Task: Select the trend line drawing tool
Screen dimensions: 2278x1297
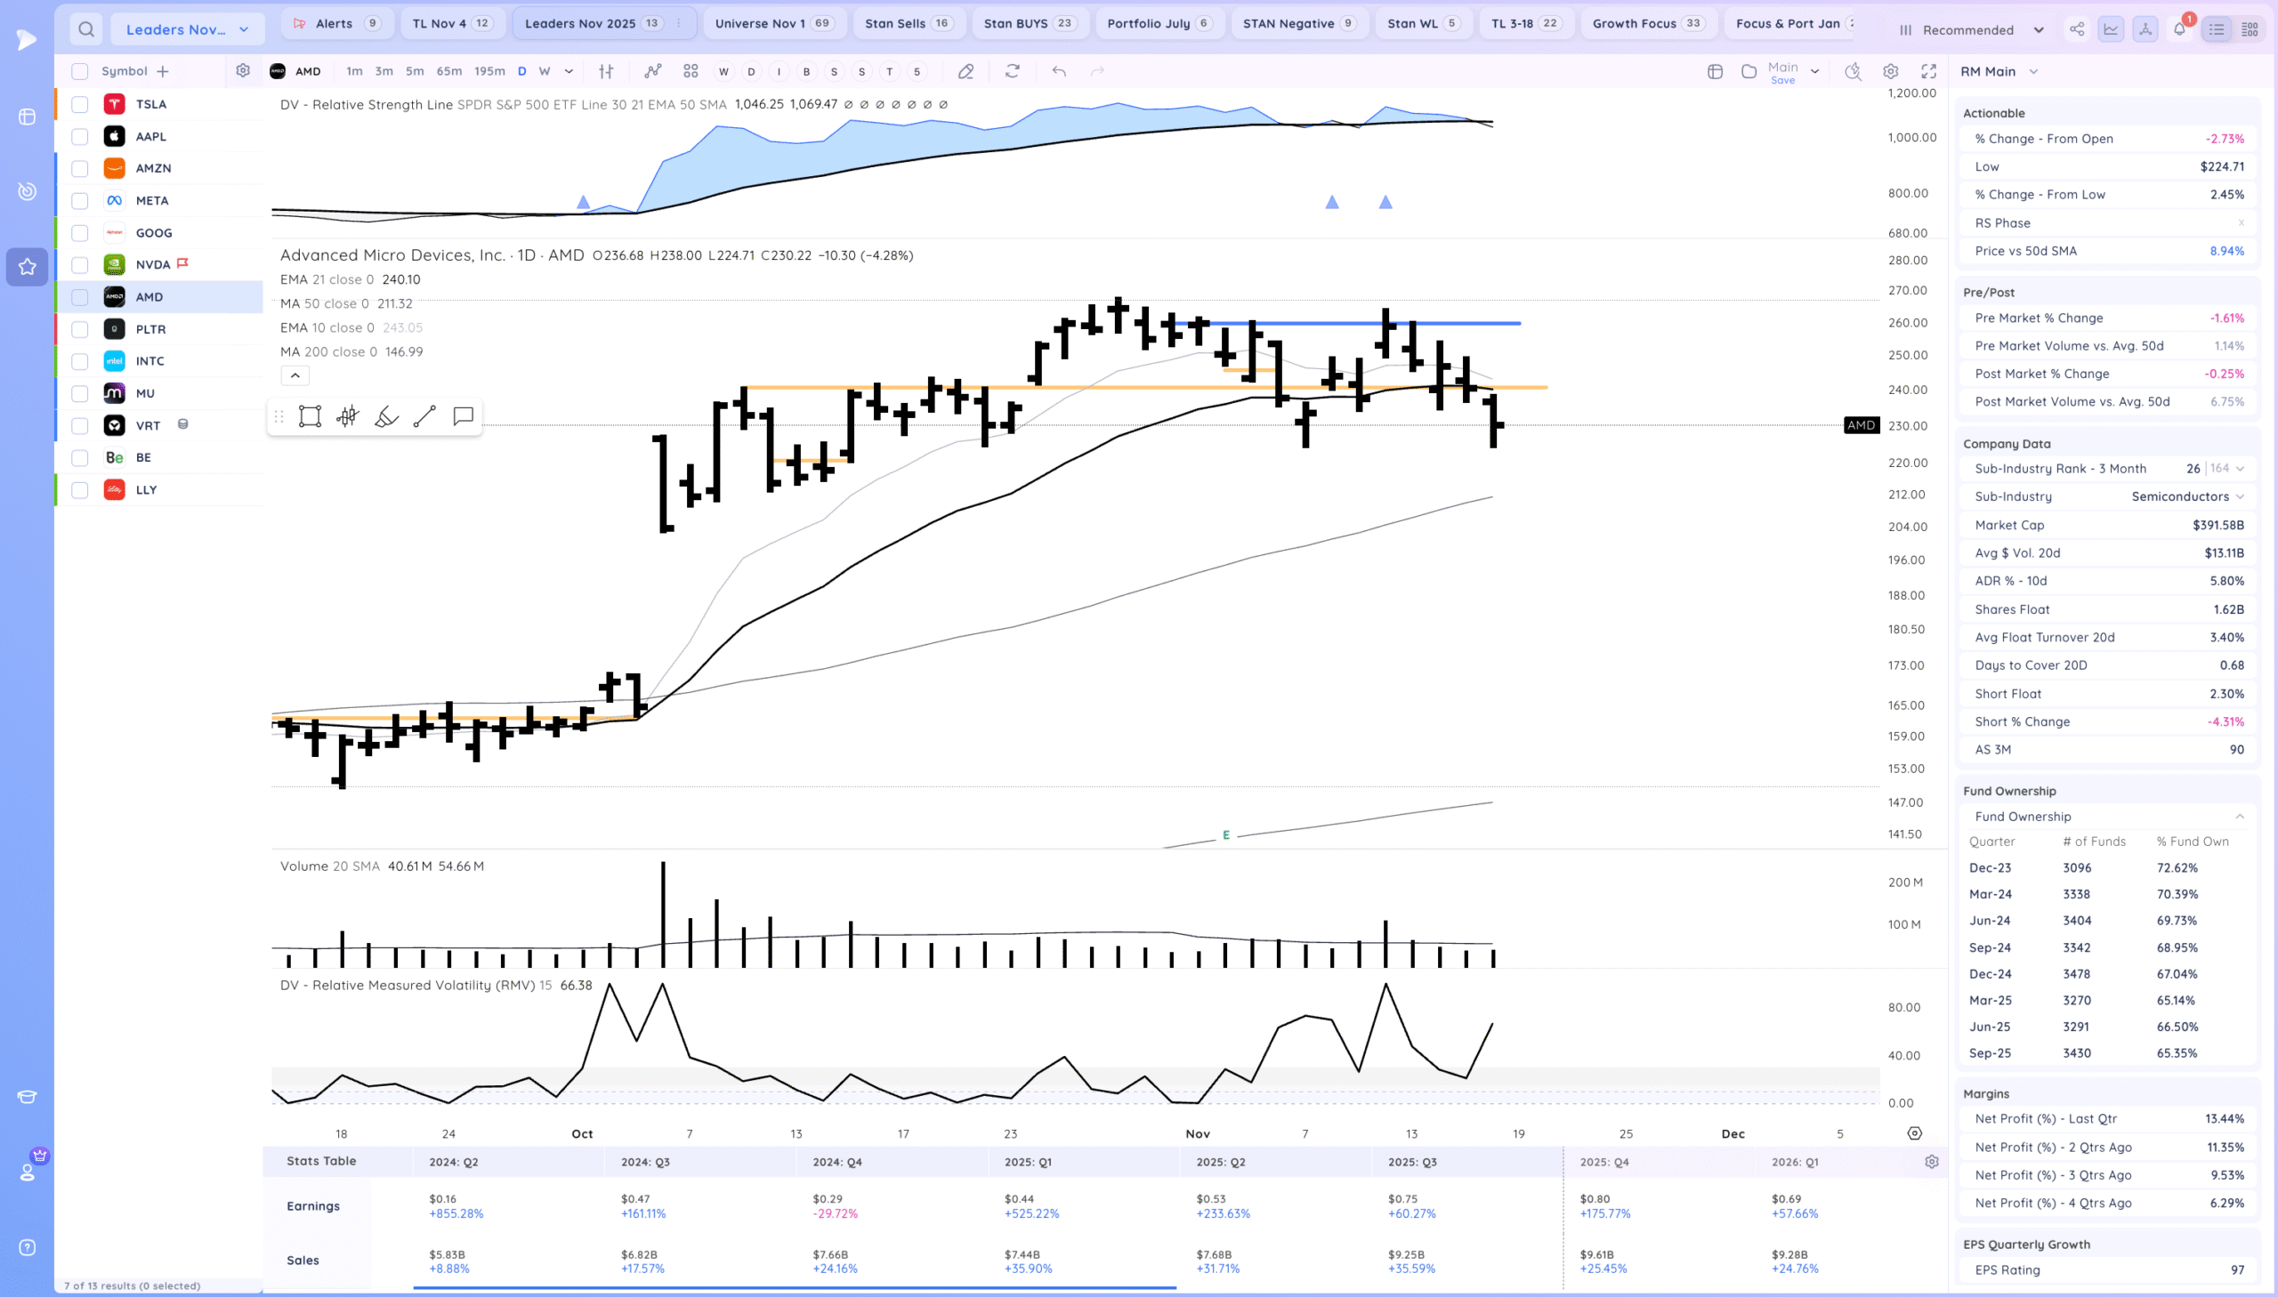Action: pos(424,416)
